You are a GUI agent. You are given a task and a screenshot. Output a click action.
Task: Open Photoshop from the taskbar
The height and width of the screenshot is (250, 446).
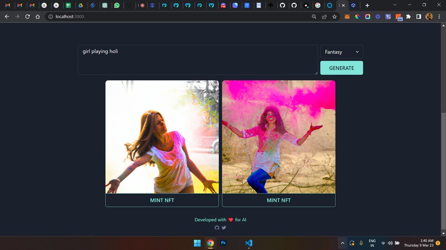(224, 243)
